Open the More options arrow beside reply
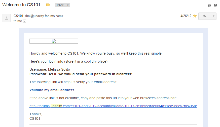The image size is (220, 127). (214, 16)
